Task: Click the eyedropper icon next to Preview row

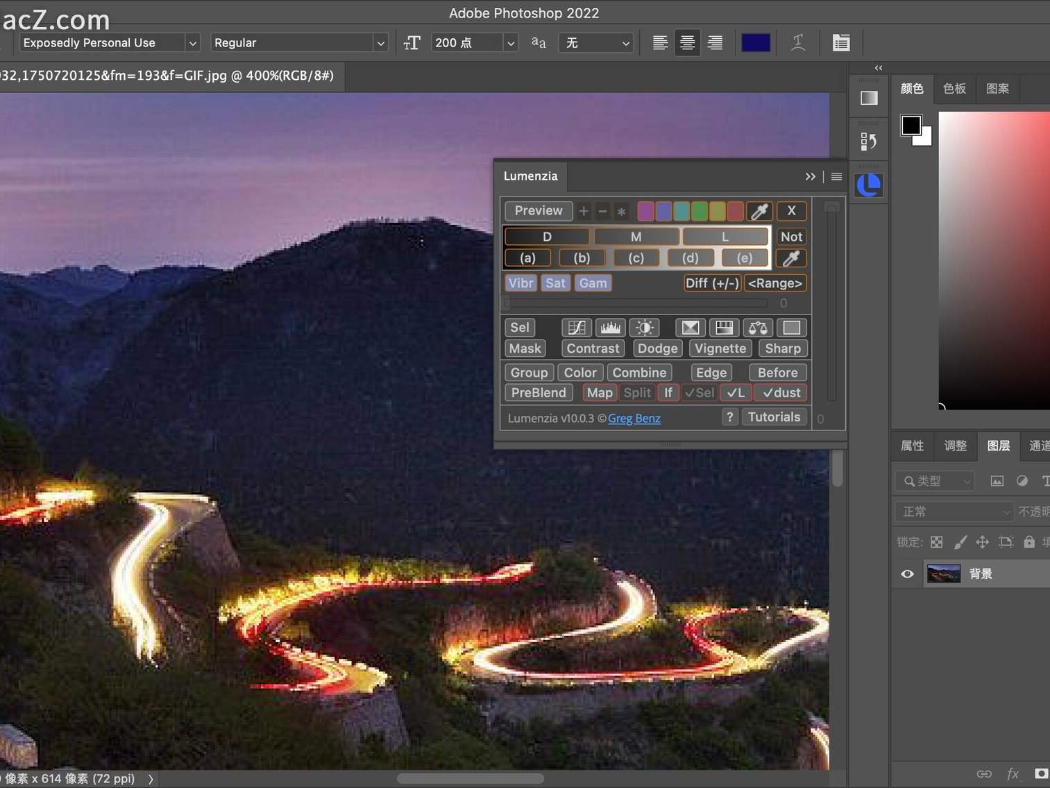Action: (x=760, y=211)
